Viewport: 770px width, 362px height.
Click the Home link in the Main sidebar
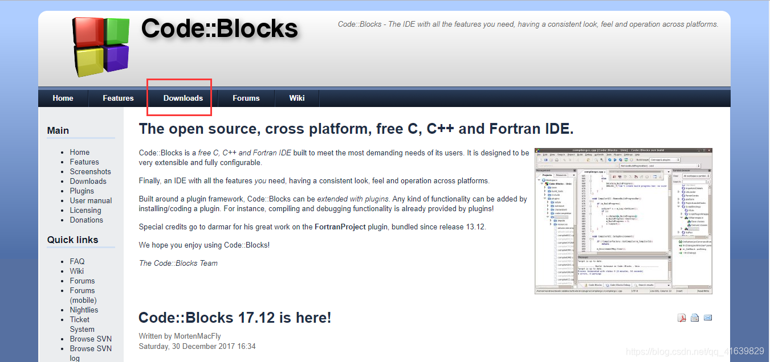coord(80,152)
